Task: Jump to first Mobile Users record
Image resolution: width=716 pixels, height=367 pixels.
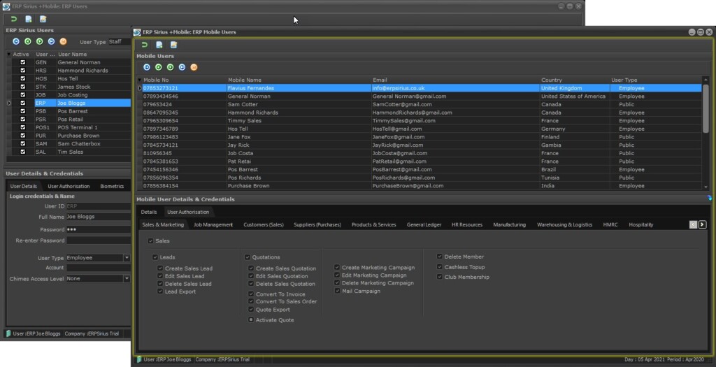Action: click(x=147, y=67)
